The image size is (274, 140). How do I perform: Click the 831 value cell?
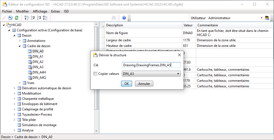click(189, 46)
